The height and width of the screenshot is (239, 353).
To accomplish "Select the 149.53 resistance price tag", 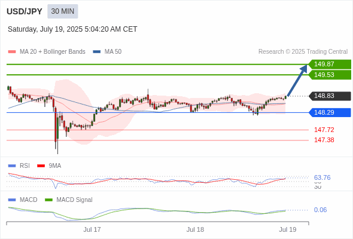I will tap(330, 75).
